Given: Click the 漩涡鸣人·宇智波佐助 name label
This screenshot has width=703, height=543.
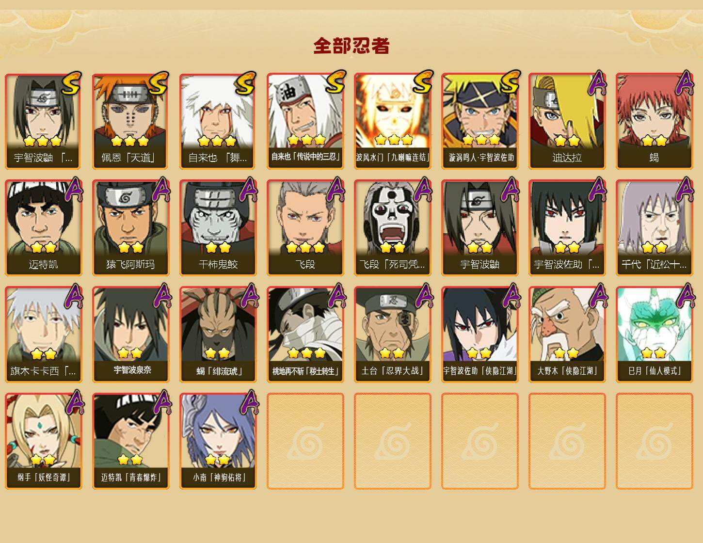Looking at the screenshot, I should pos(480,158).
